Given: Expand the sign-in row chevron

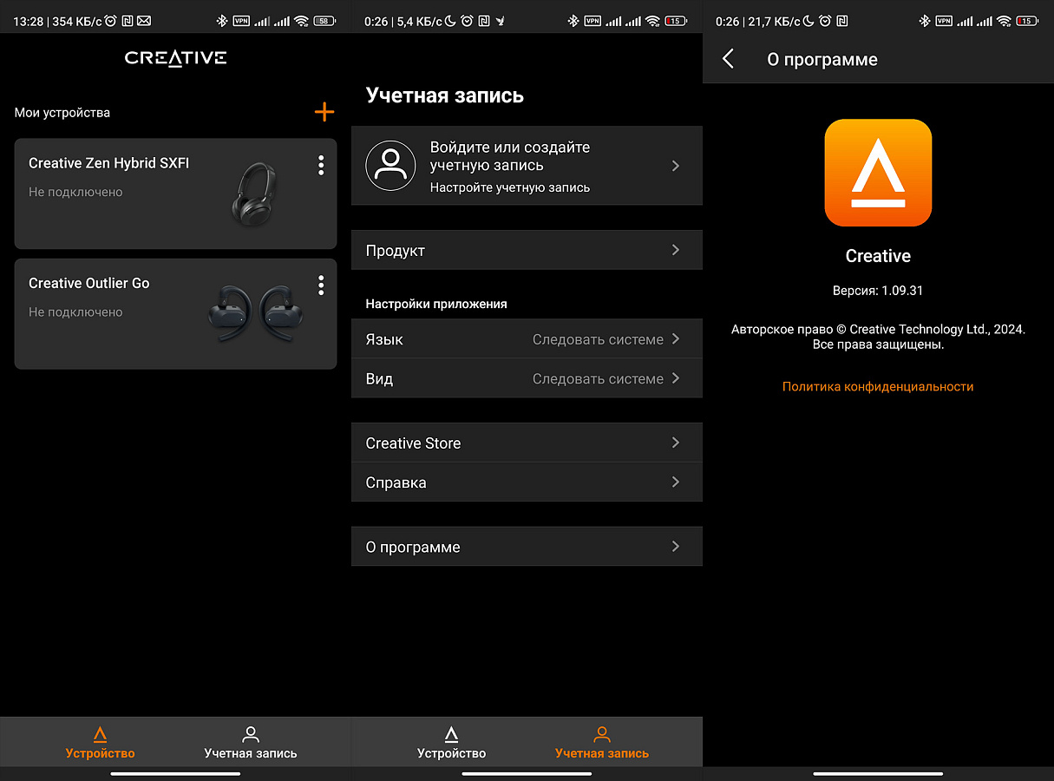Looking at the screenshot, I should point(676,165).
